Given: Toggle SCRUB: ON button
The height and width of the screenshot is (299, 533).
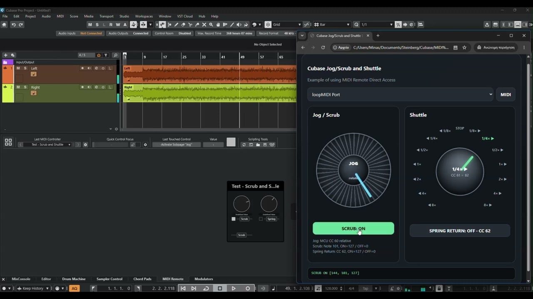Looking at the screenshot, I should (353, 228).
